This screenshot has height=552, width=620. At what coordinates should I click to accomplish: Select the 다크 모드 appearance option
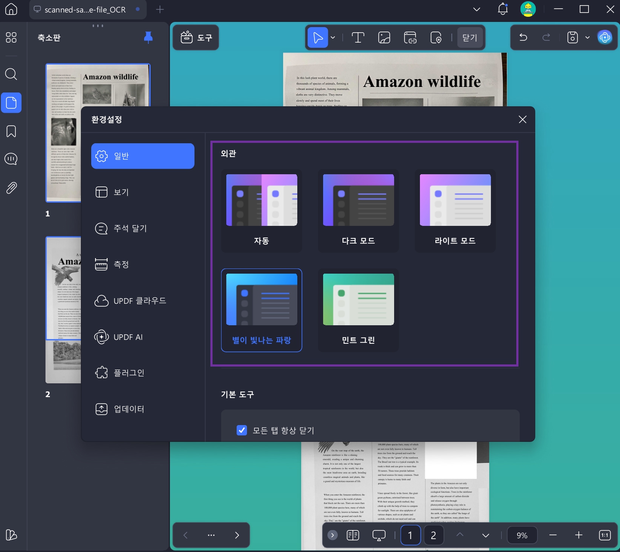point(358,211)
